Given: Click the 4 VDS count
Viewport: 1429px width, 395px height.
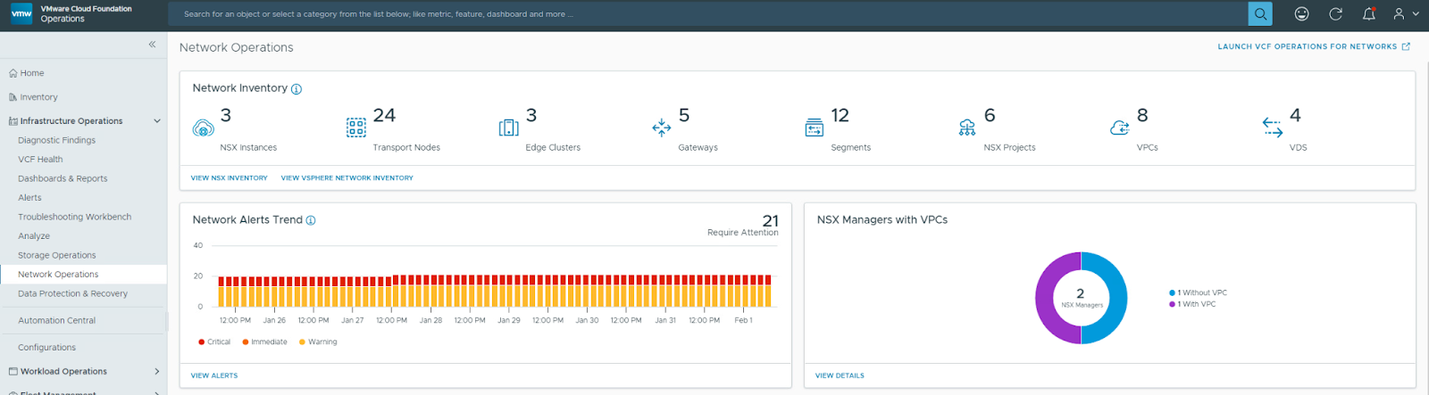Looking at the screenshot, I should coord(1295,116).
